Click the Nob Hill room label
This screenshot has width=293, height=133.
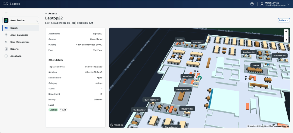(x=180, y=39)
